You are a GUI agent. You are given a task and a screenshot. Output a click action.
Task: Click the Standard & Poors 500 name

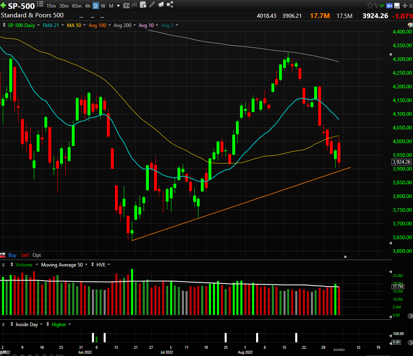32,15
